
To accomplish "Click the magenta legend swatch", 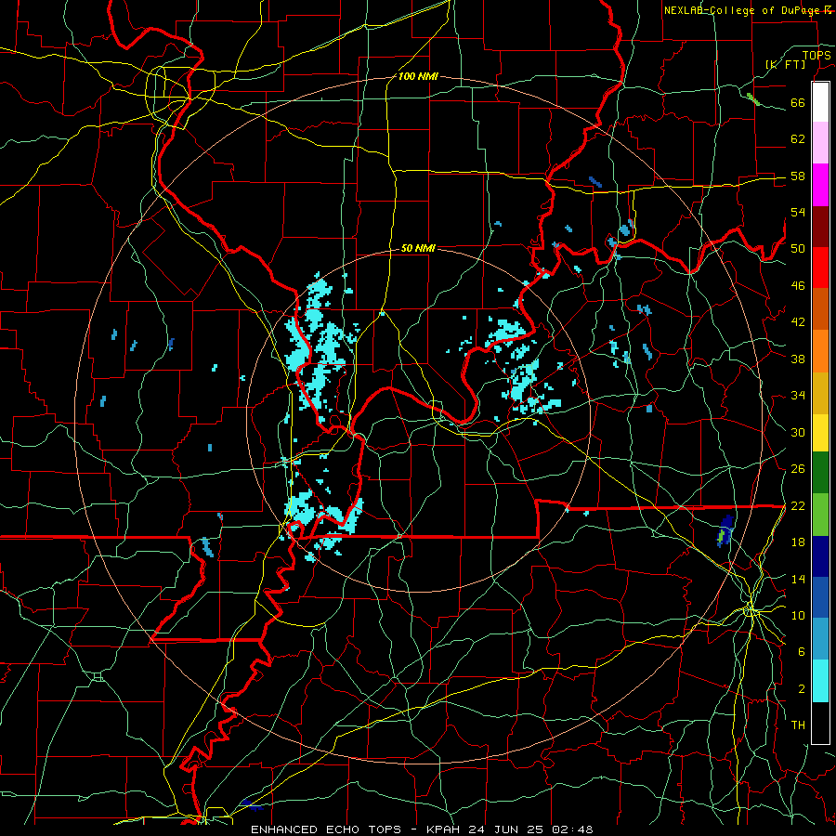I will tap(820, 185).
